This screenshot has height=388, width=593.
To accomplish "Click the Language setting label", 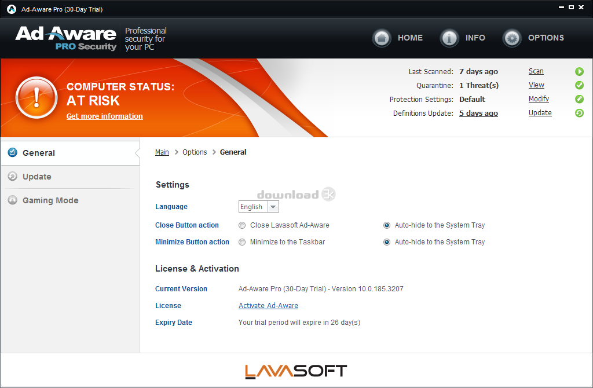I will (x=171, y=207).
